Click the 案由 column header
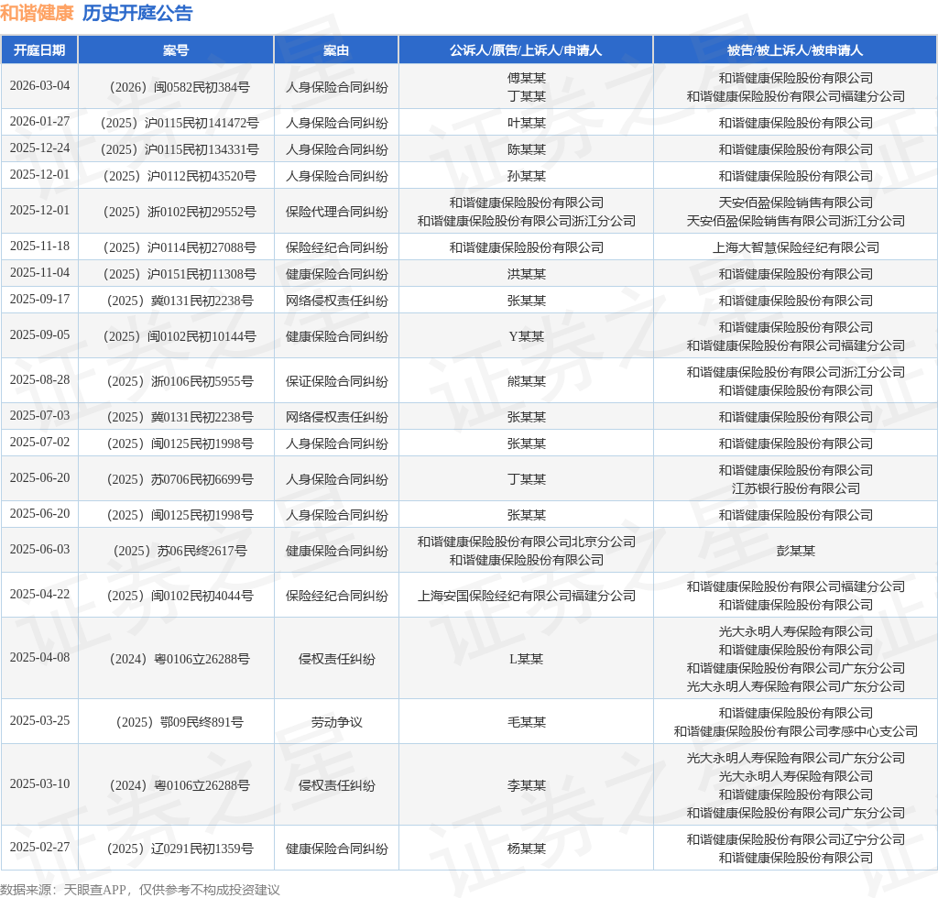 coord(336,50)
